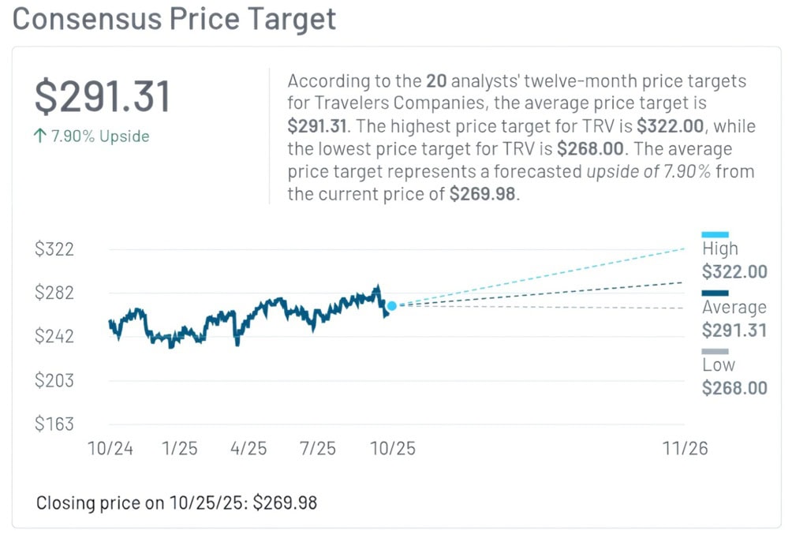Click the light blue current price dot
The height and width of the screenshot is (538, 792).
tap(392, 305)
